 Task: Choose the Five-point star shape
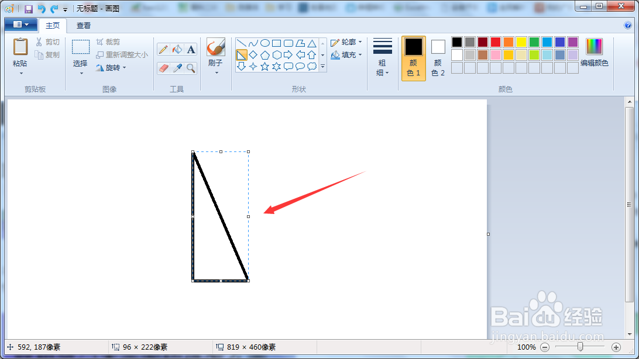265,66
